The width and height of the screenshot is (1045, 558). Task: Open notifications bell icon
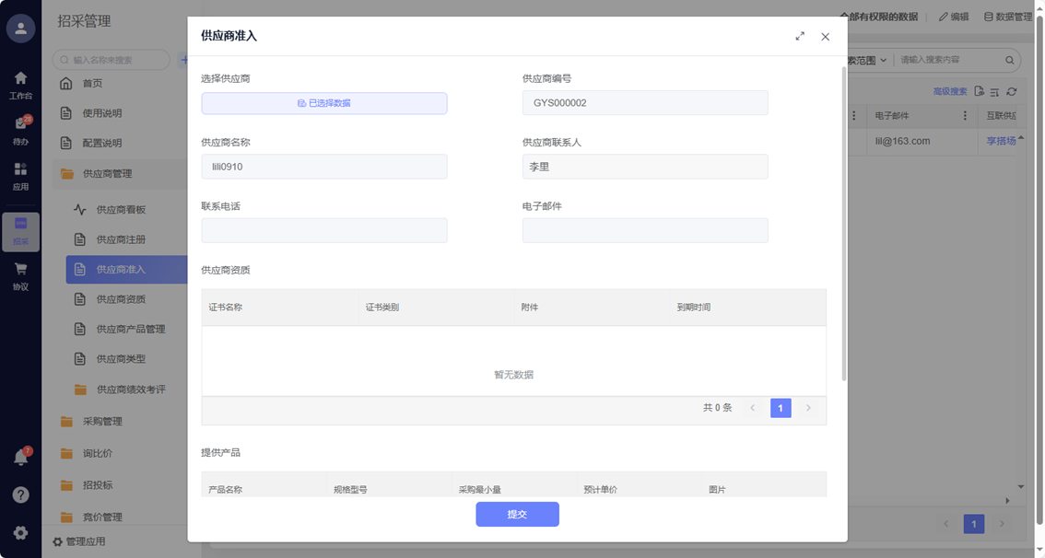point(20,457)
